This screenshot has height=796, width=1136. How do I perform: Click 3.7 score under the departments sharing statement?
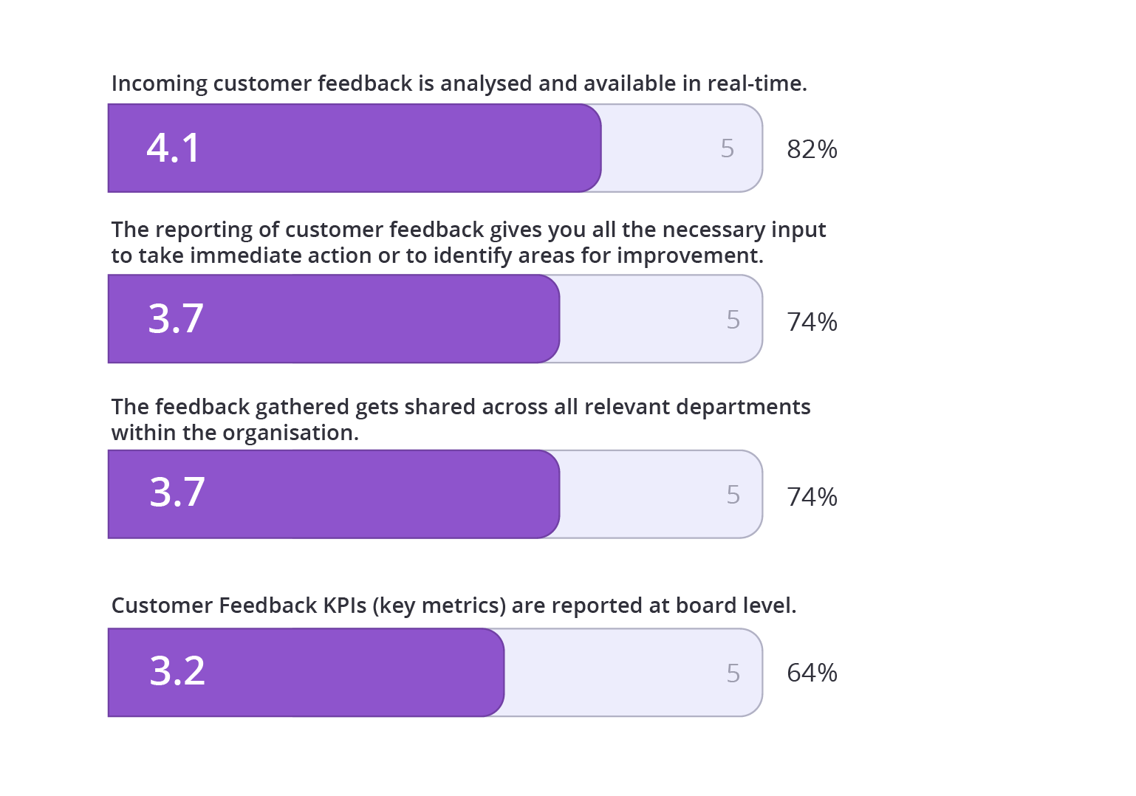(177, 493)
